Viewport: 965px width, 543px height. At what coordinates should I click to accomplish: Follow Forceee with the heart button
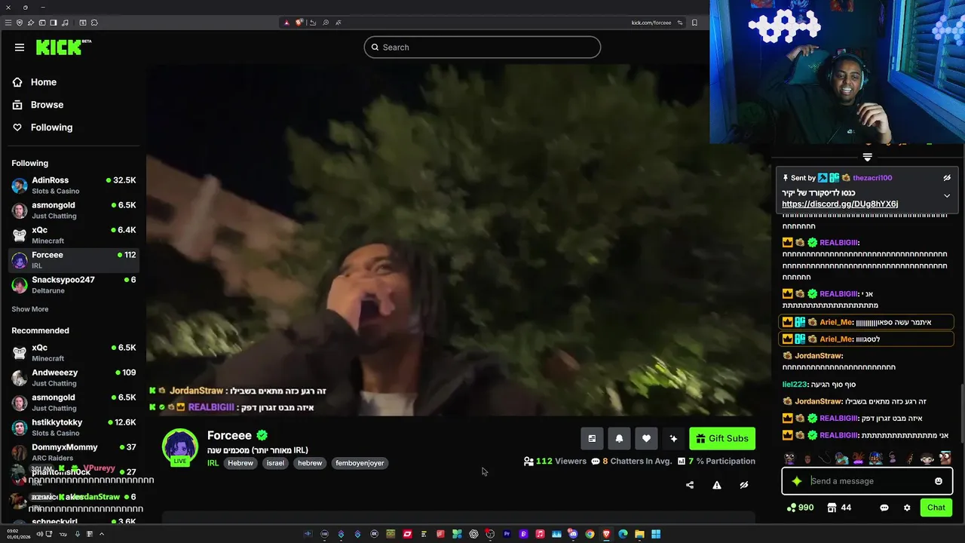click(x=646, y=438)
